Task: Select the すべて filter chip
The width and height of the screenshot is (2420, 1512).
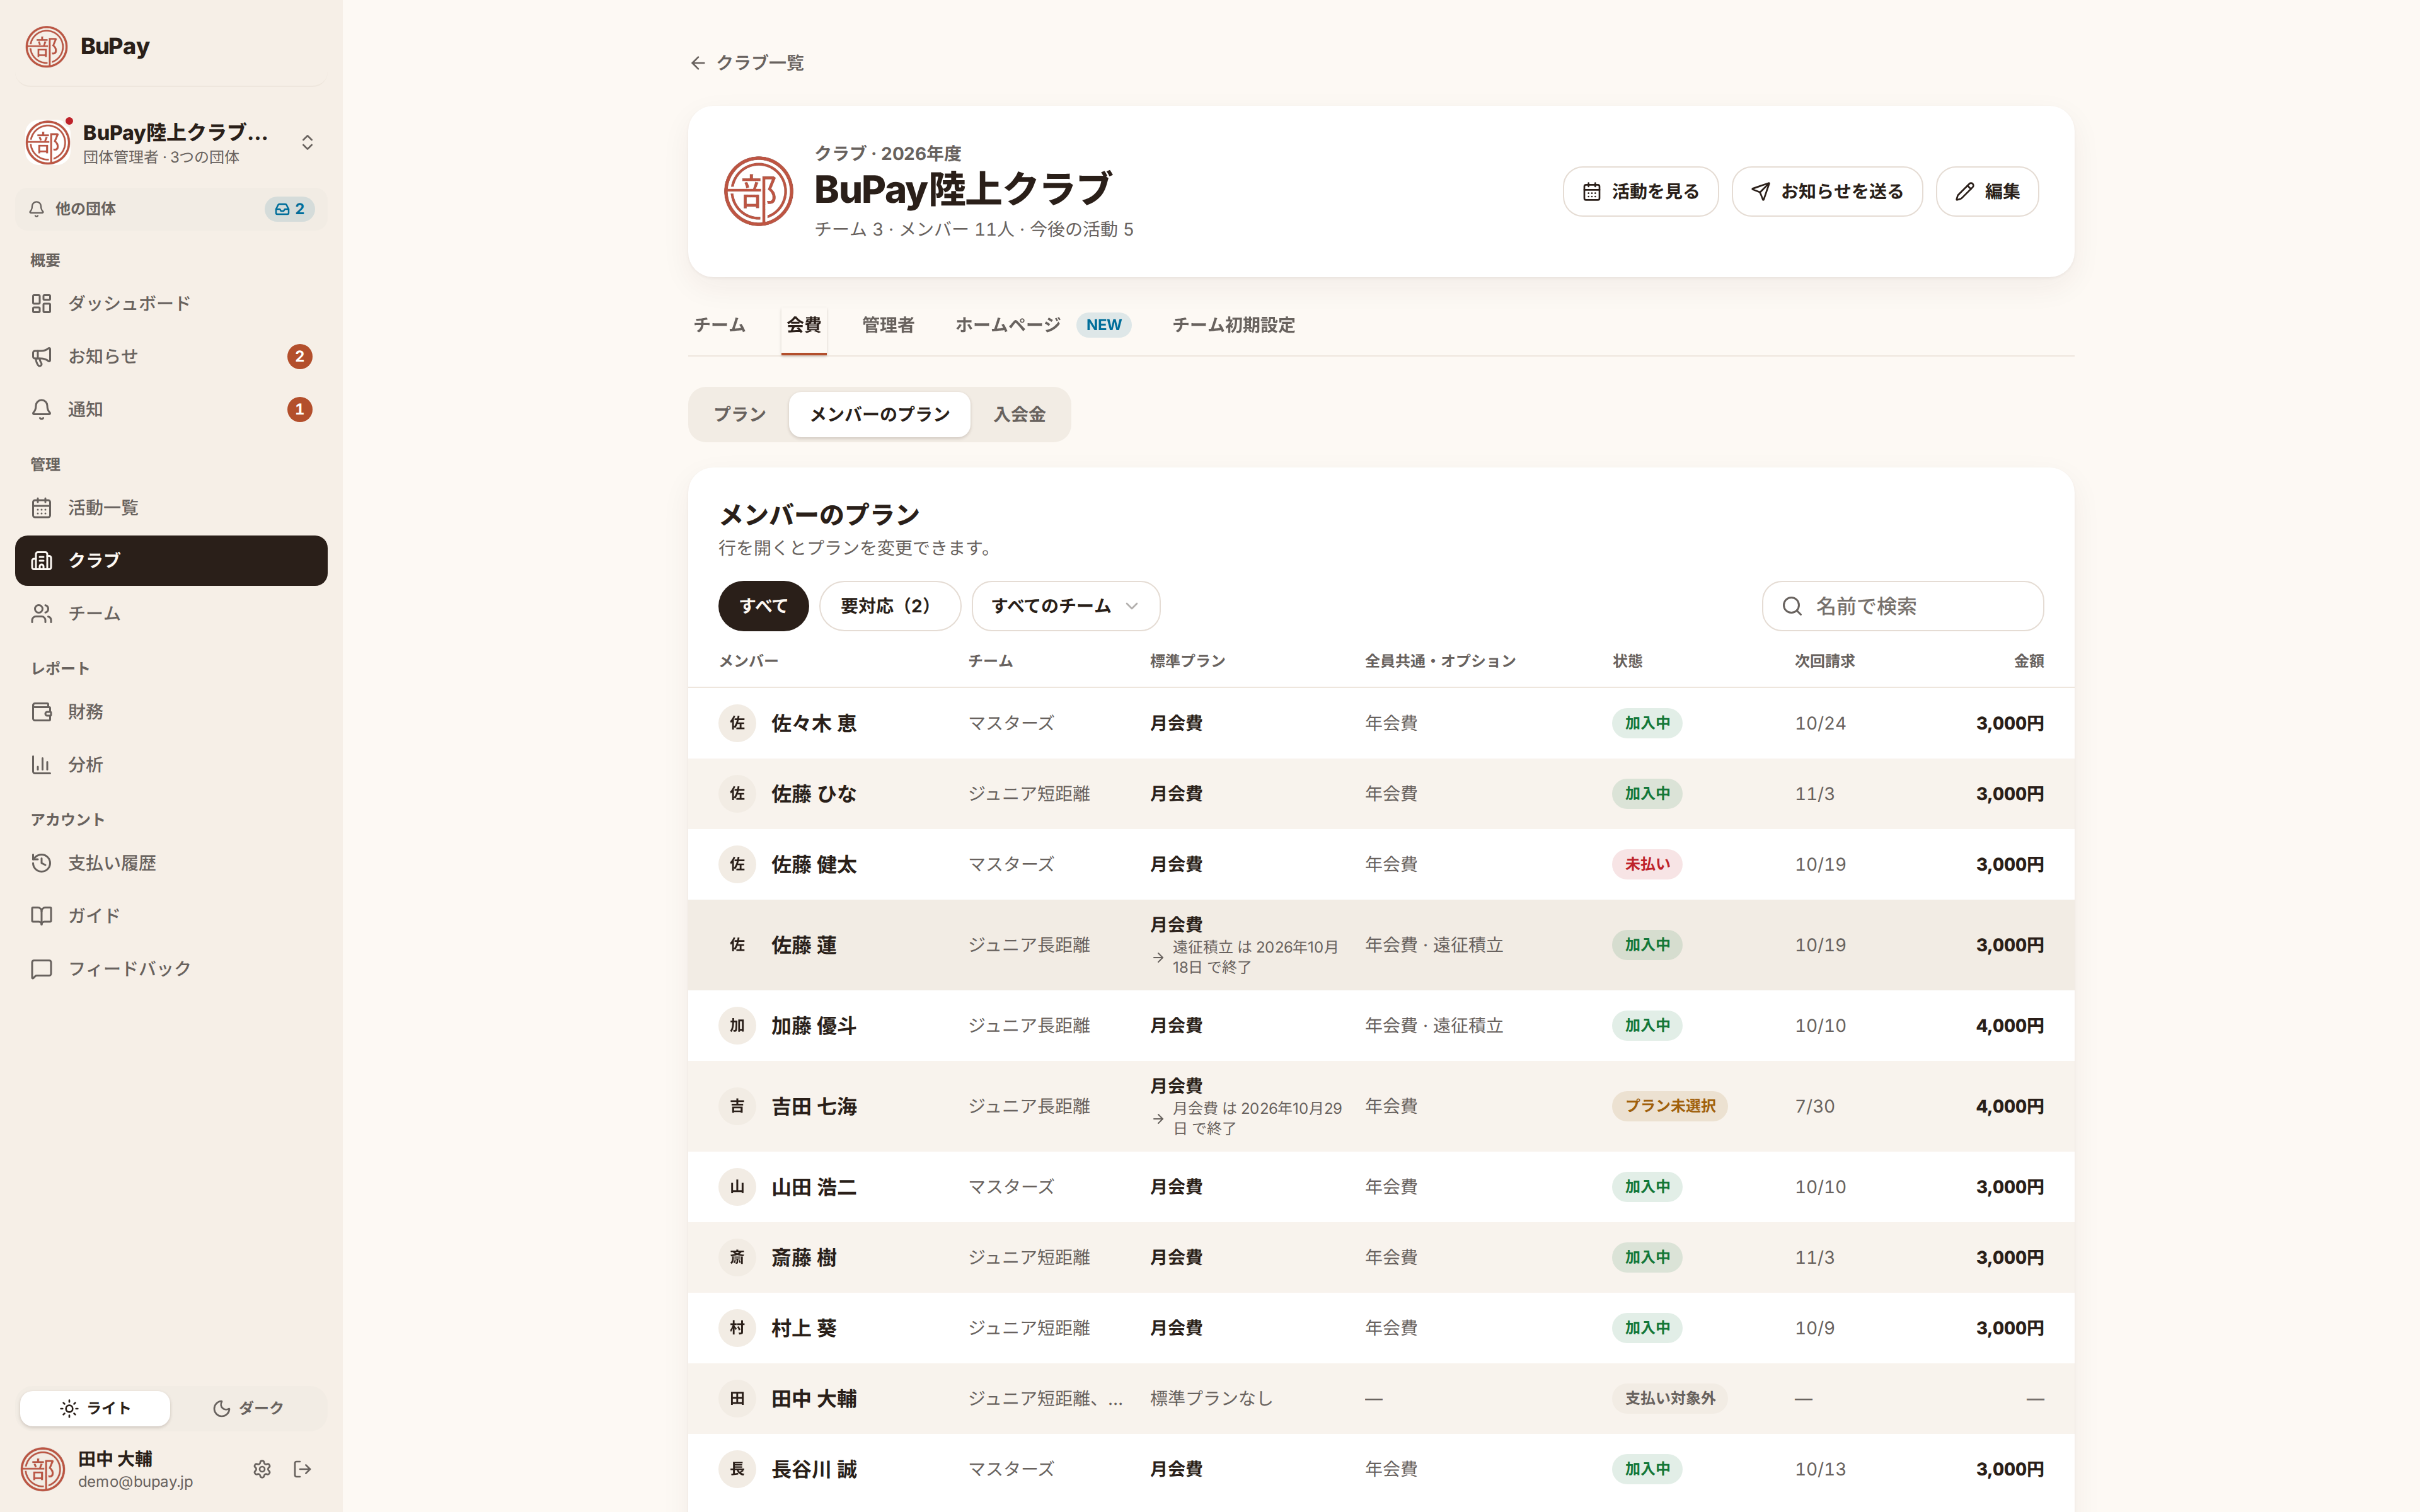Action: (x=763, y=606)
